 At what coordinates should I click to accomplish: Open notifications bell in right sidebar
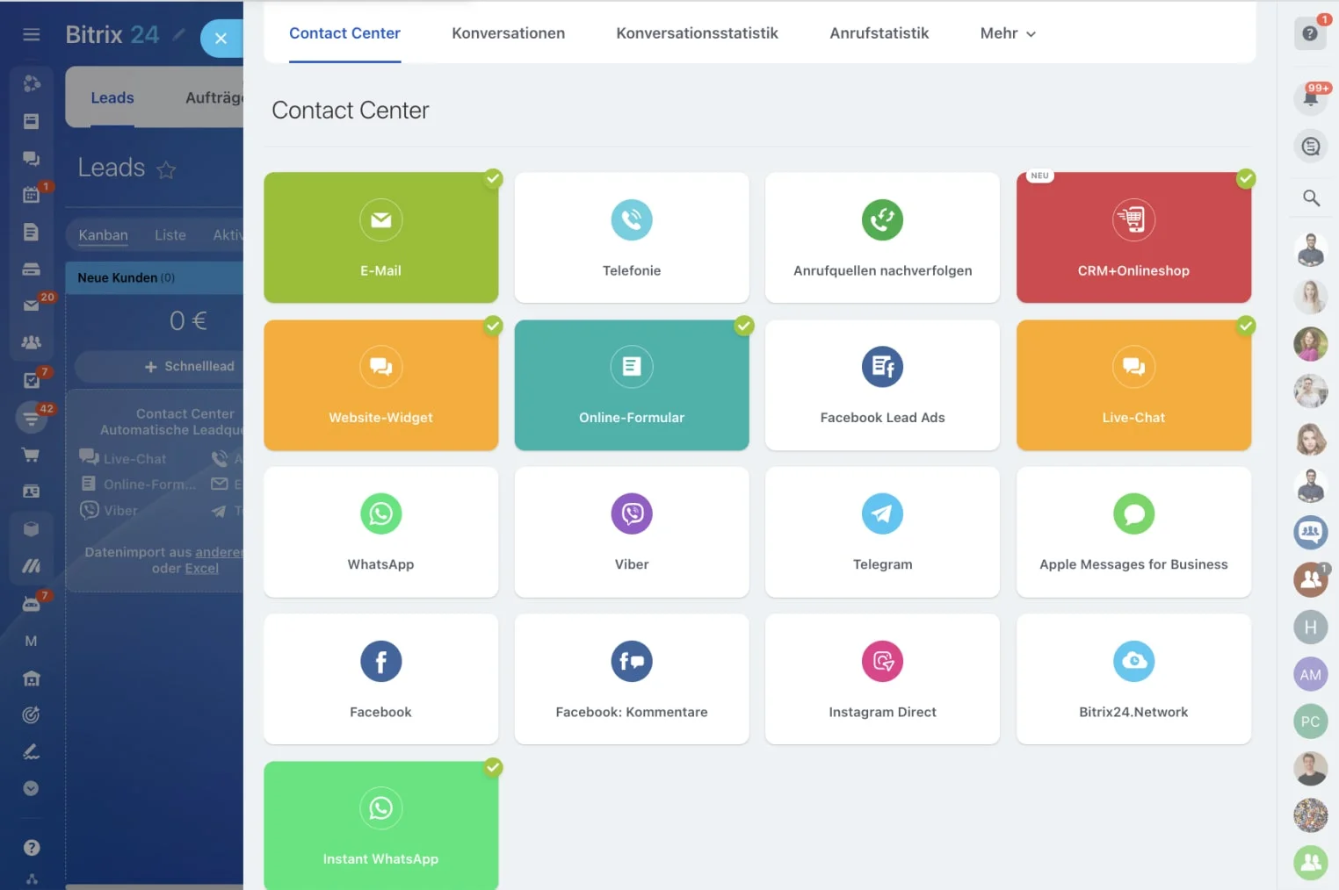click(x=1310, y=97)
